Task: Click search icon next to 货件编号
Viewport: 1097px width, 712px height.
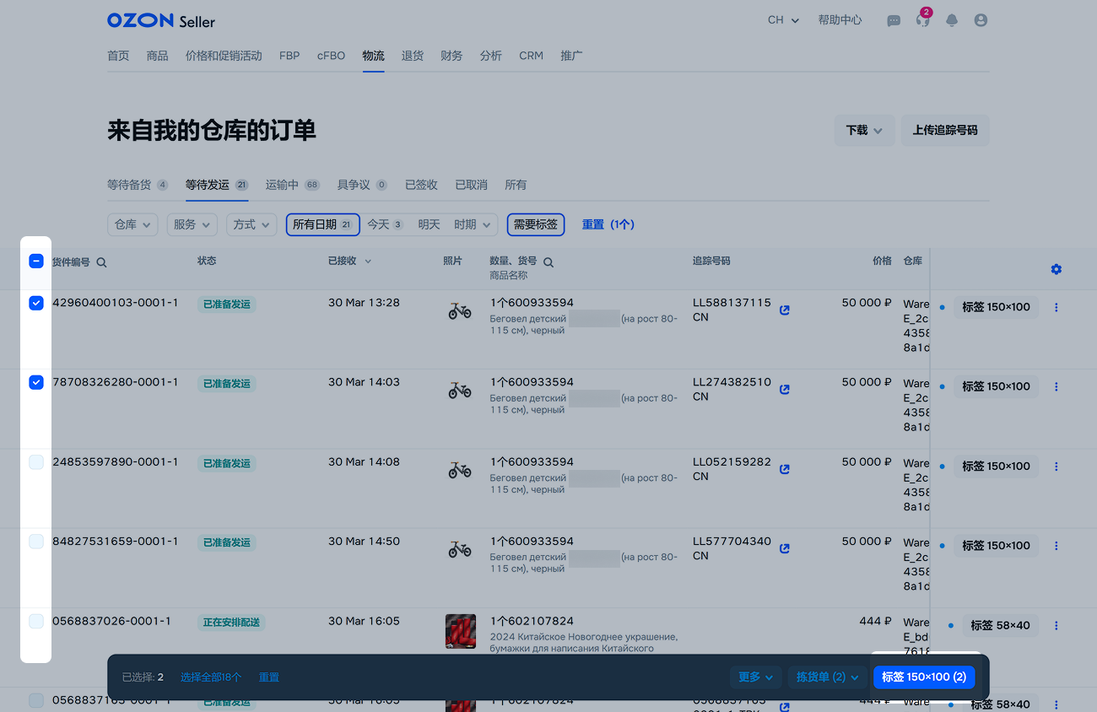Action: [102, 262]
